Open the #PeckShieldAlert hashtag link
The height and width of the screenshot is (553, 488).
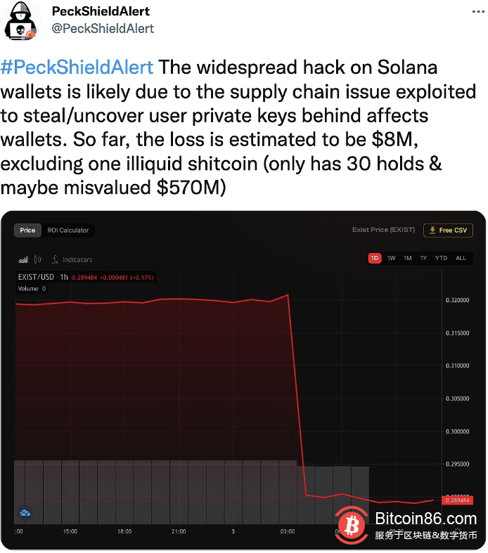pos(77,67)
